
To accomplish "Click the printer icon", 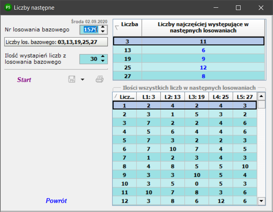I will [x=99, y=79].
